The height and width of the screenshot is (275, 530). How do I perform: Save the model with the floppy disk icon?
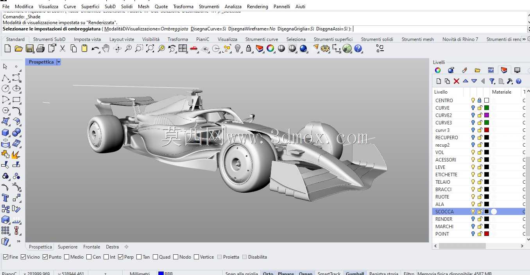[29, 48]
